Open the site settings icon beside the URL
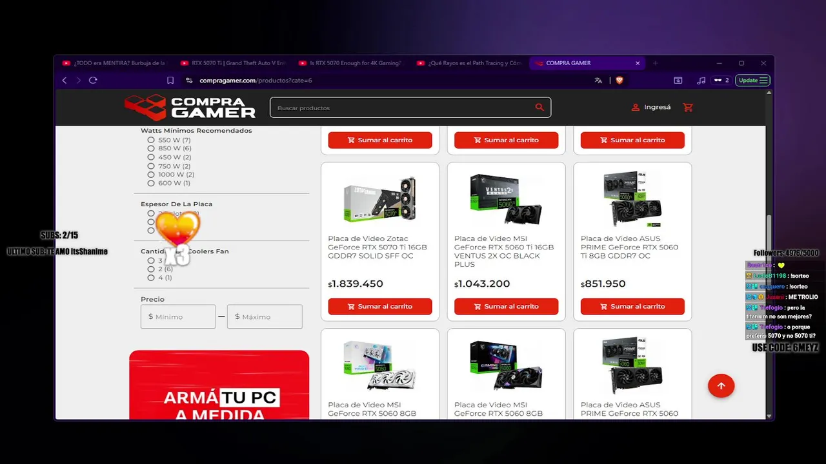The width and height of the screenshot is (826, 464). point(189,81)
